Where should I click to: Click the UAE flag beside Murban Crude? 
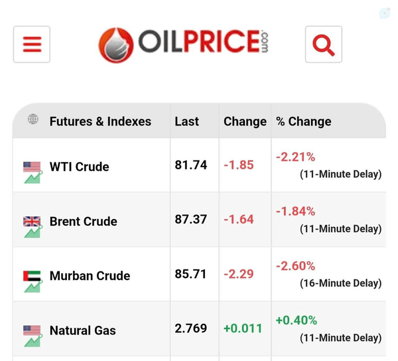(x=32, y=276)
